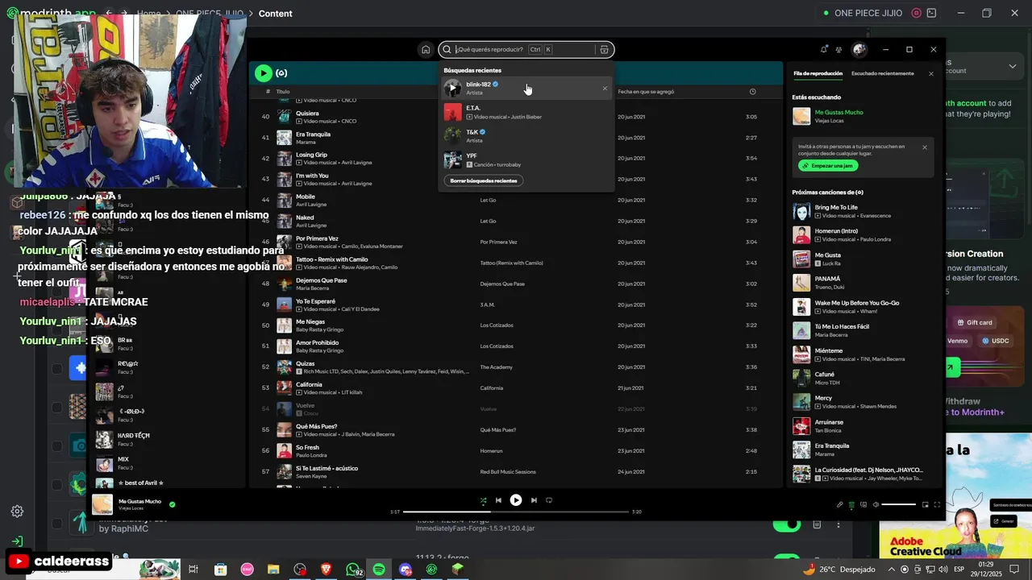The image size is (1032, 580).
Task: Select track 48 Dejemos Que Pase
Action: (x=516, y=284)
